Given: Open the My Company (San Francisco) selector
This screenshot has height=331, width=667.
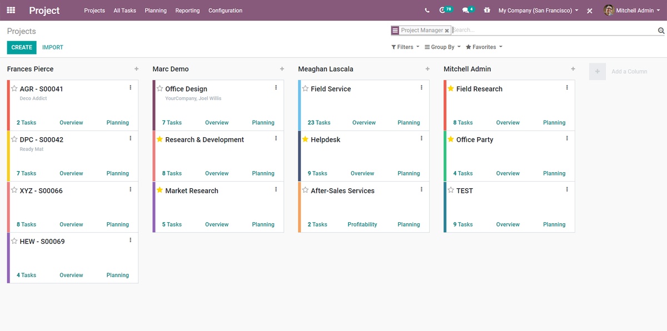Looking at the screenshot, I should click(x=535, y=10).
